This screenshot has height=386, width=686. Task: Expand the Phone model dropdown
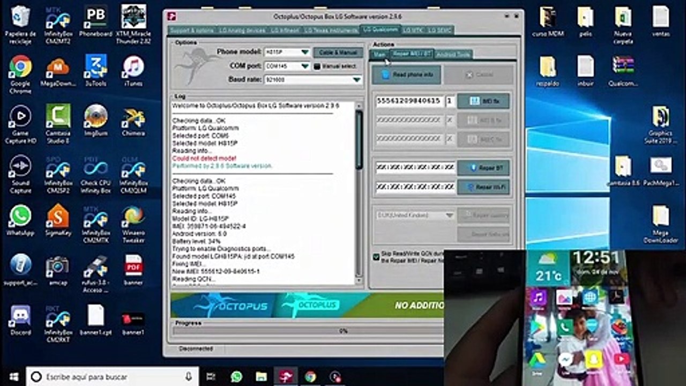click(305, 53)
